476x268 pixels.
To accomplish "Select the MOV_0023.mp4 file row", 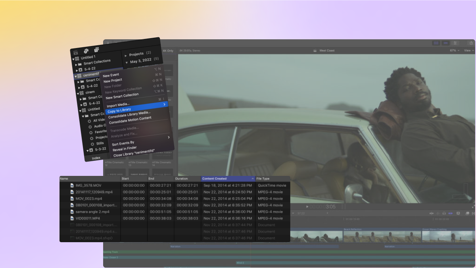I will [x=175, y=199].
